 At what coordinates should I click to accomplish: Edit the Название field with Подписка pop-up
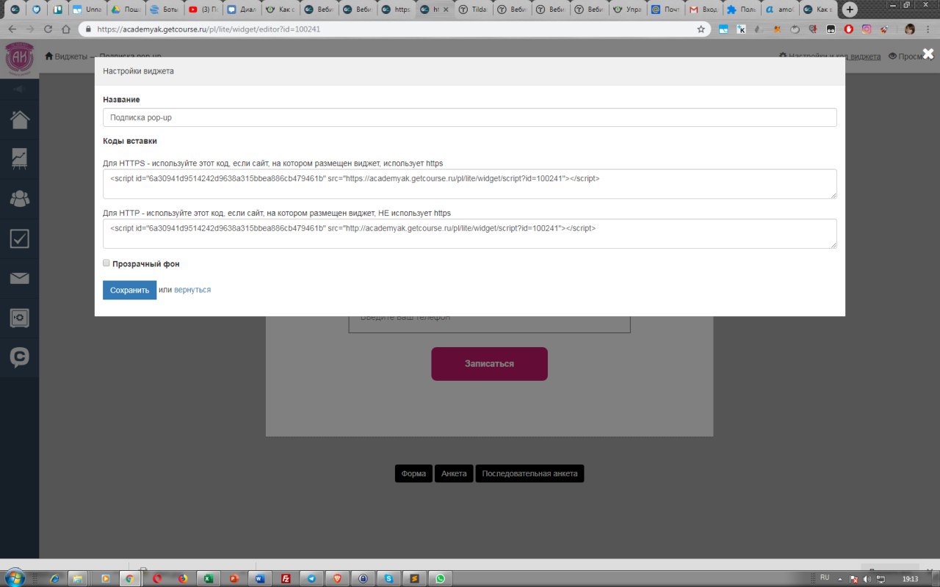pos(469,117)
